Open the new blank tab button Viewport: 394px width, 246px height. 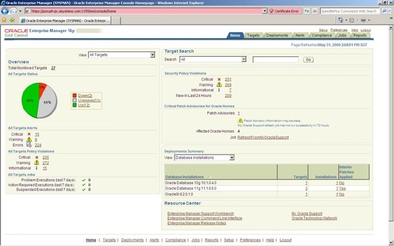coord(116,21)
